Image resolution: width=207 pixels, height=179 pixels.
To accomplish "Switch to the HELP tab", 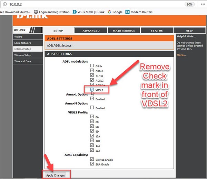I will pyautogui.click(x=189, y=30).
